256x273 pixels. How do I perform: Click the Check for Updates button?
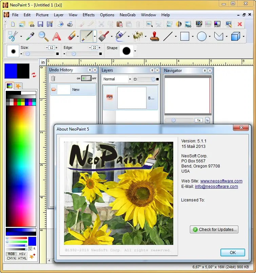click(x=214, y=230)
